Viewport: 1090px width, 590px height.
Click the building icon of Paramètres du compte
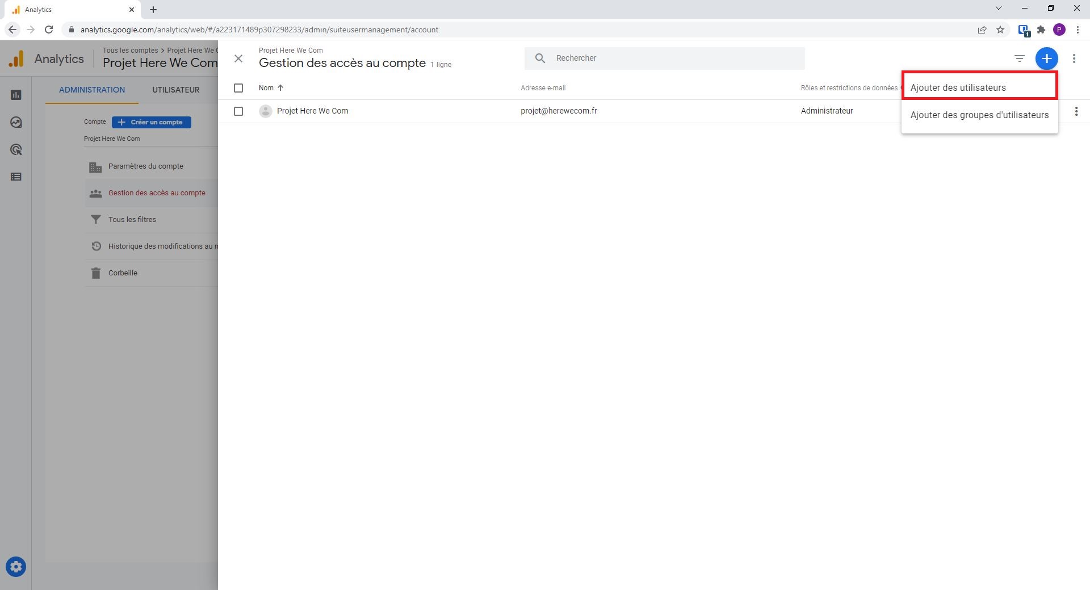tap(95, 167)
